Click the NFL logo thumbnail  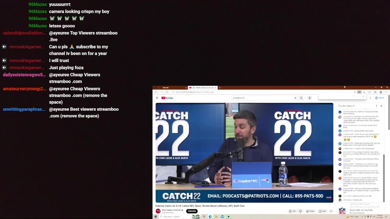pos(342,210)
